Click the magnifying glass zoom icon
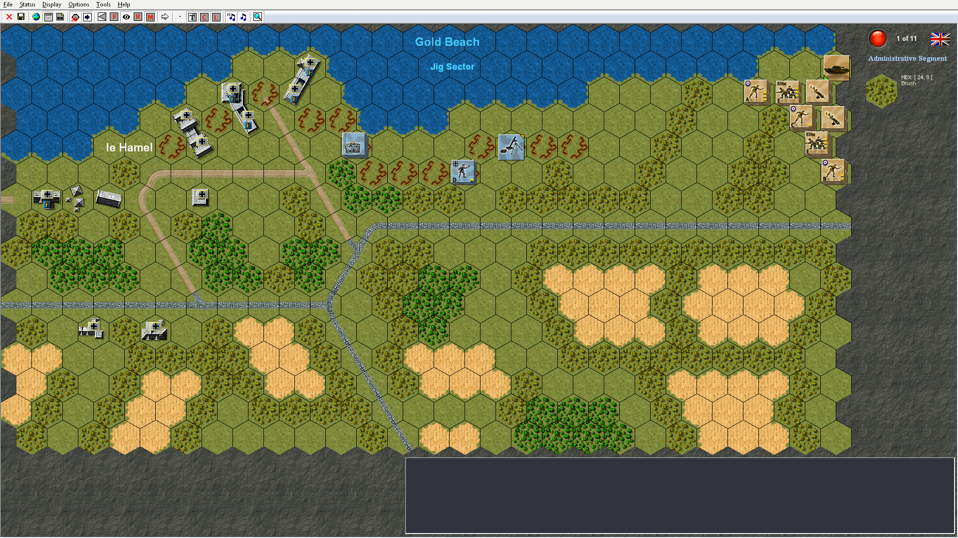Image resolution: width=958 pixels, height=538 pixels. tap(257, 17)
